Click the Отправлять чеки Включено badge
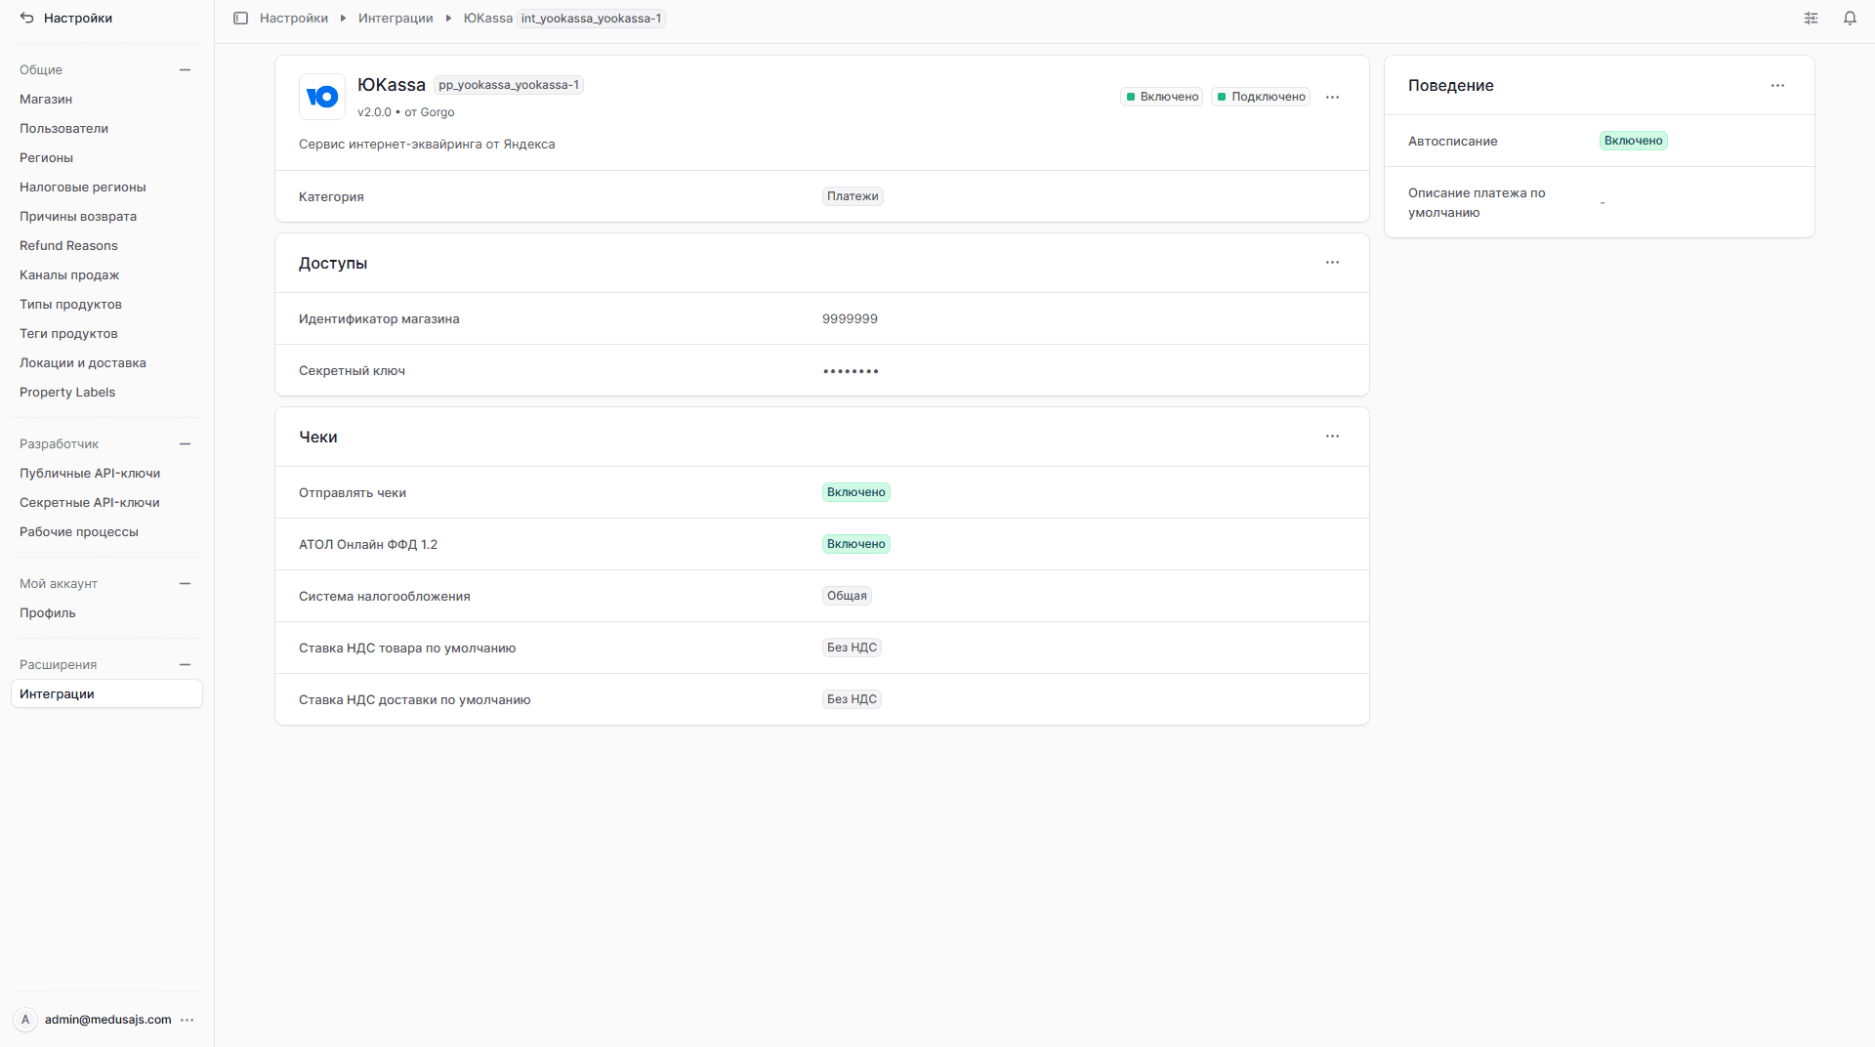The width and height of the screenshot is (1875, 1047). tap(856, 492)
